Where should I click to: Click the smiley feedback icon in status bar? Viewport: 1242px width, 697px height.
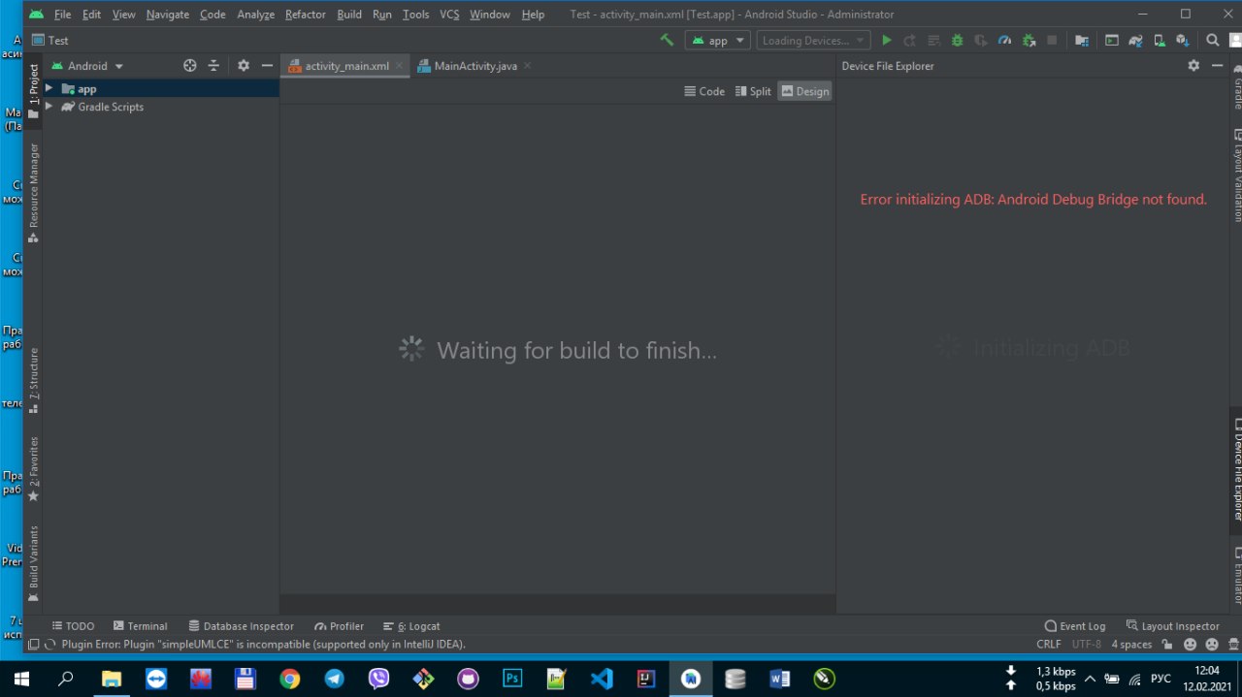tap(1190, 644)
